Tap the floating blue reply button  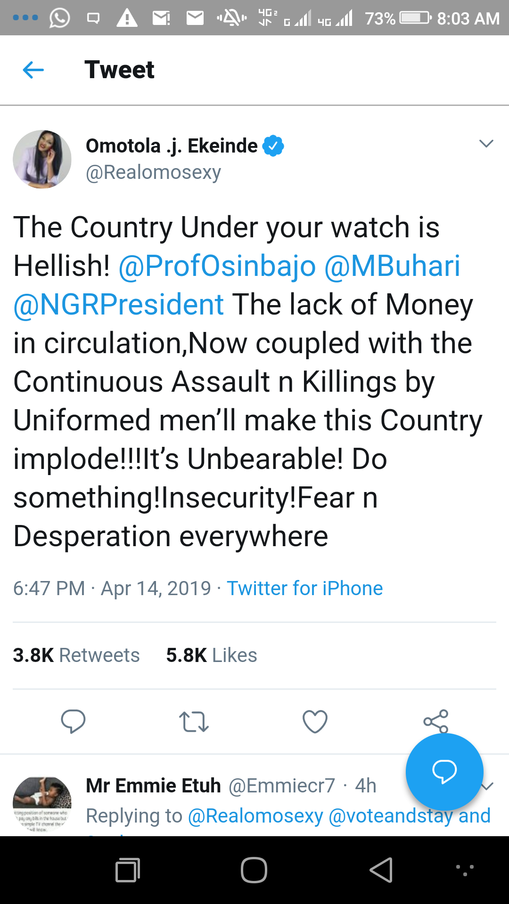point(444,771)
